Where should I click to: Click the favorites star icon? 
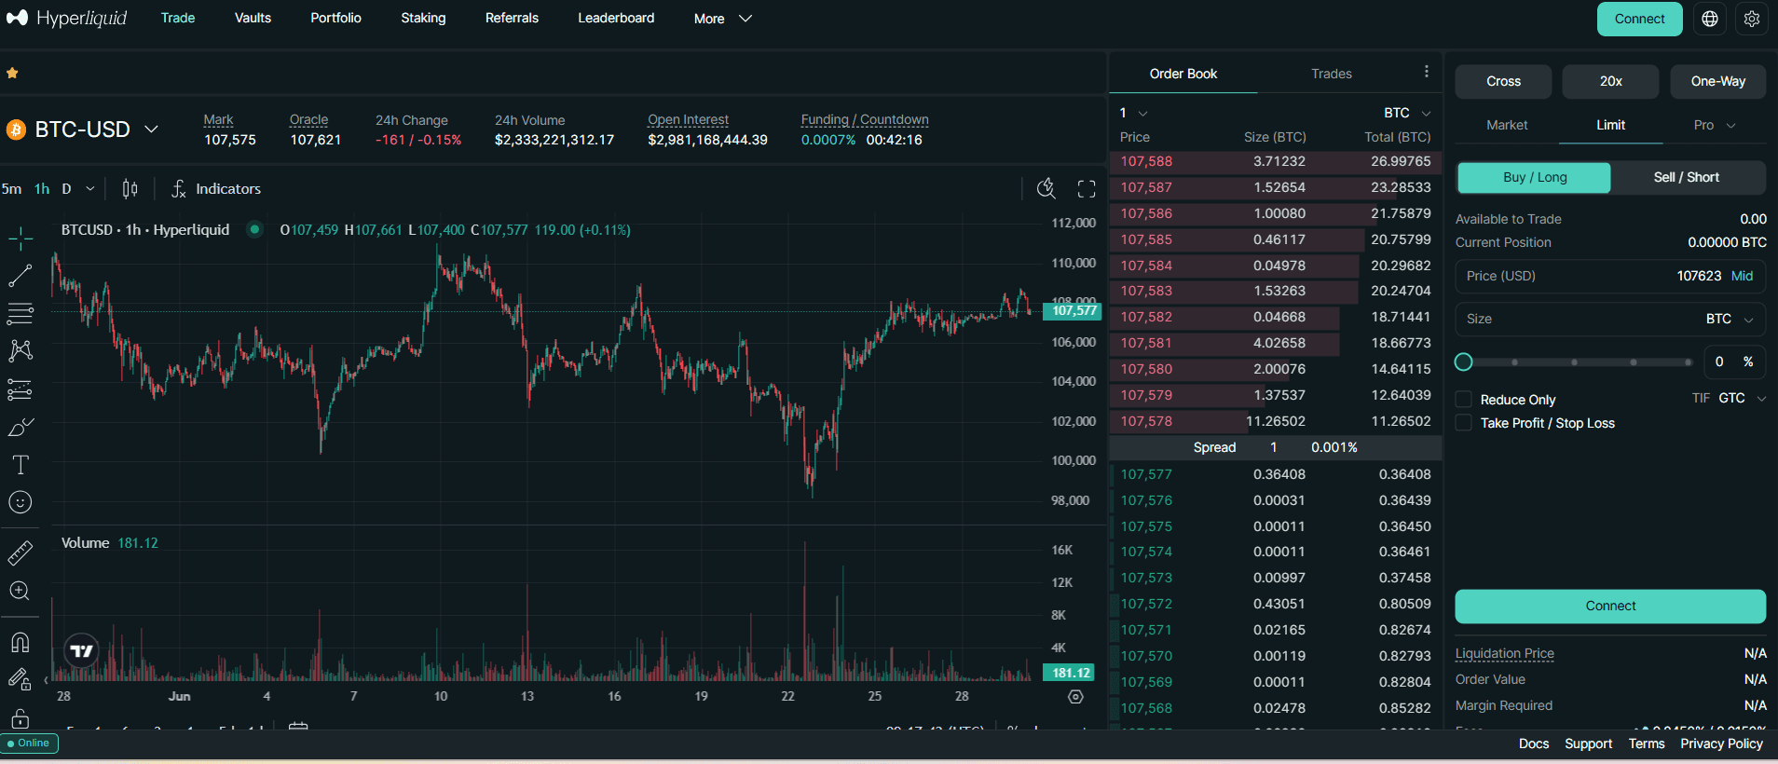pos(12,74)
